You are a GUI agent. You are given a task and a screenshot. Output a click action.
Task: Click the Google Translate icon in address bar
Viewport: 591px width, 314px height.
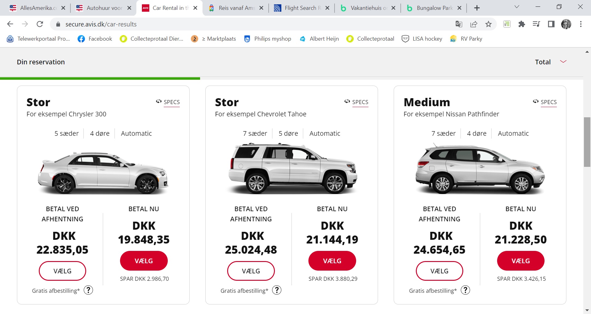pos(459,24)
